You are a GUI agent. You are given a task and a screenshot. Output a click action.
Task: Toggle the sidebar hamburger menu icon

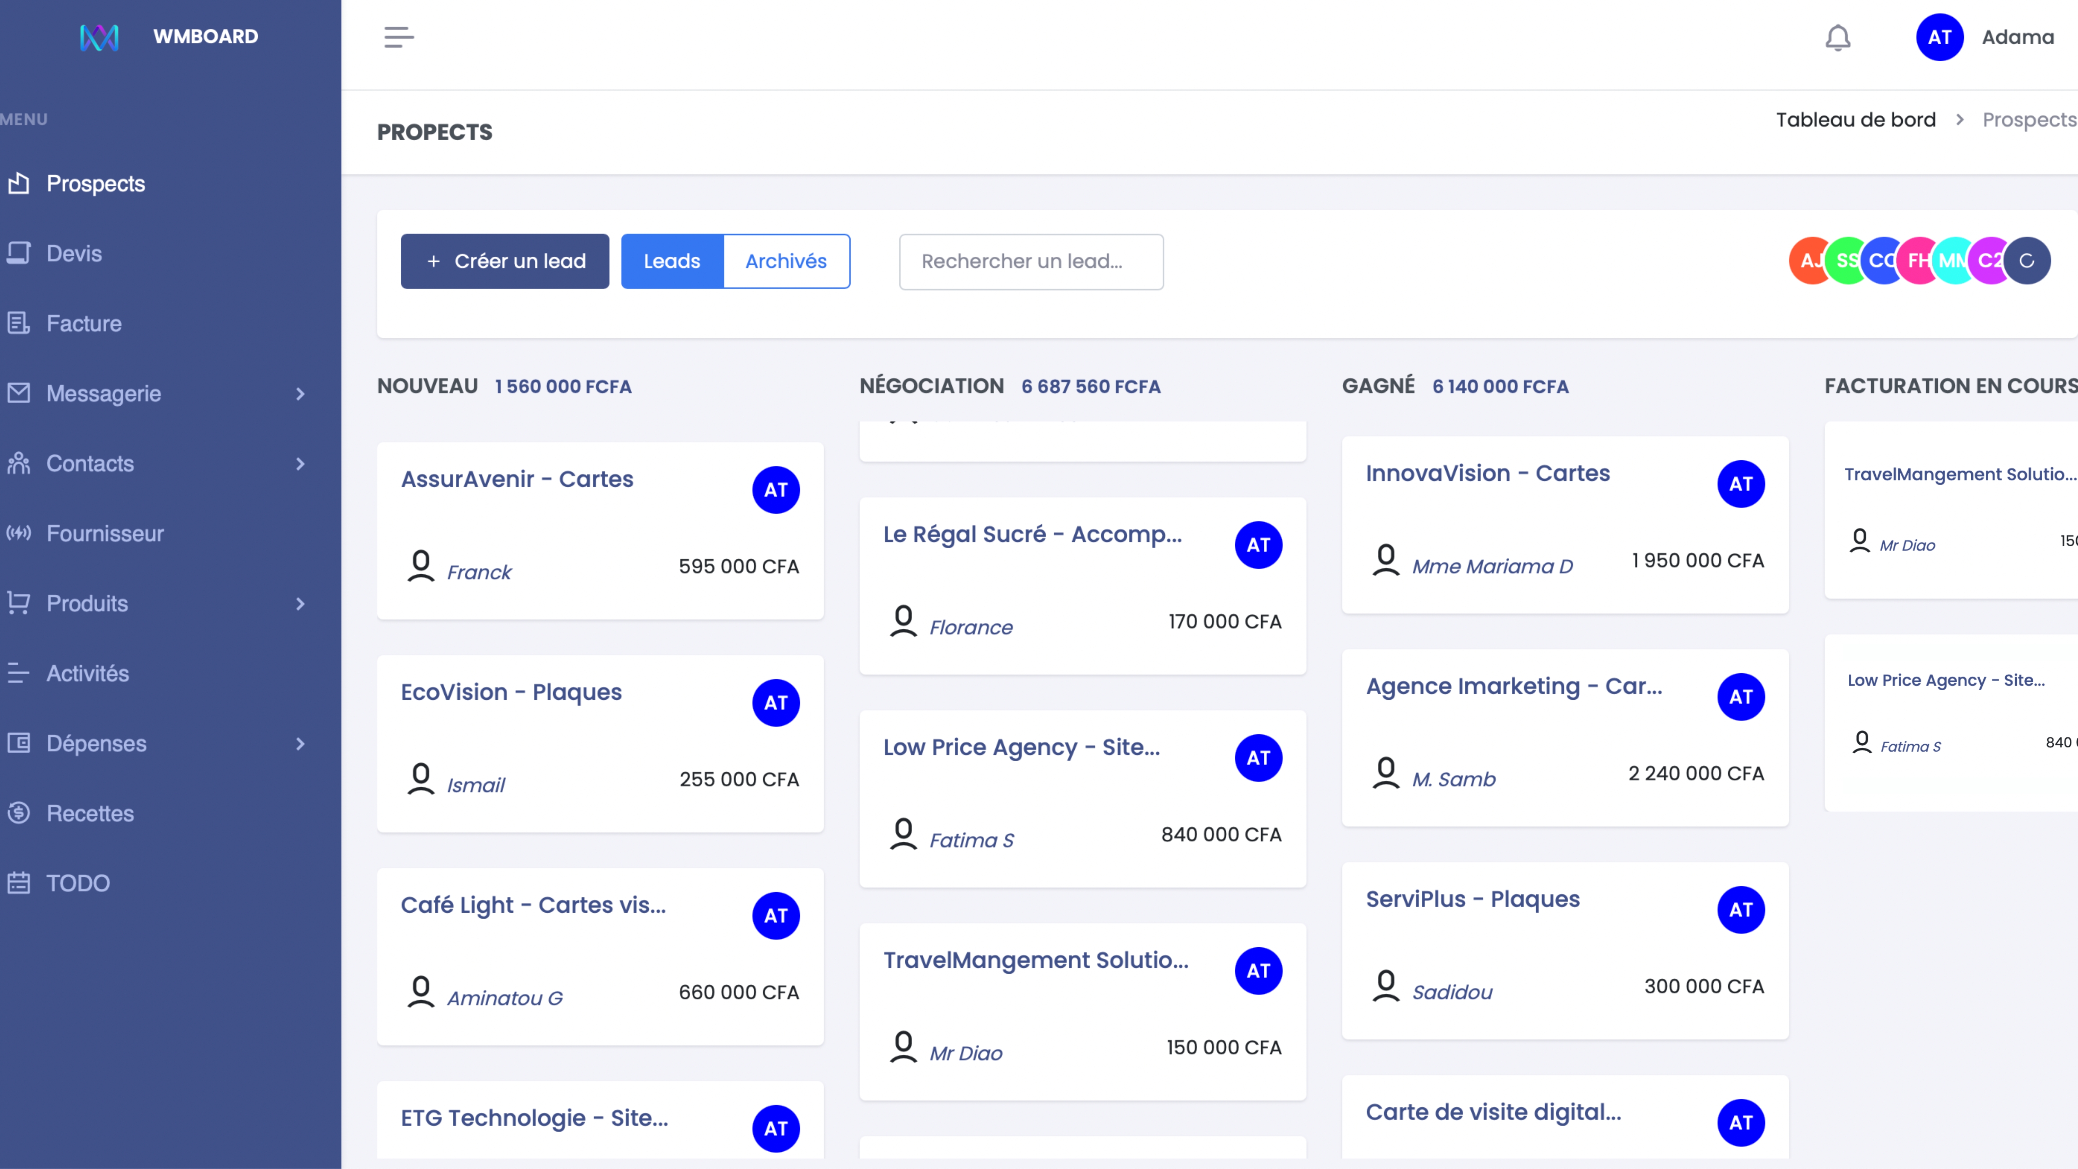point(399,37)
